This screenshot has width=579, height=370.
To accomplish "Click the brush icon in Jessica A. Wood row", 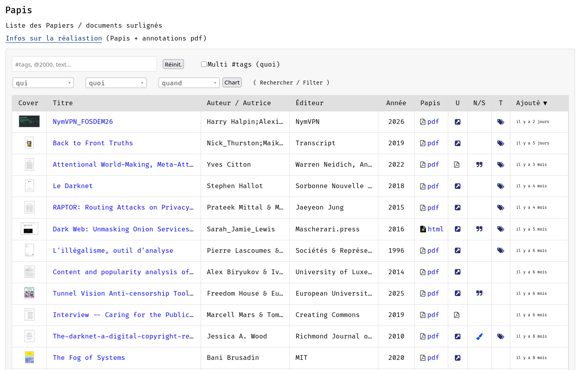I will [x=479, y=336].
